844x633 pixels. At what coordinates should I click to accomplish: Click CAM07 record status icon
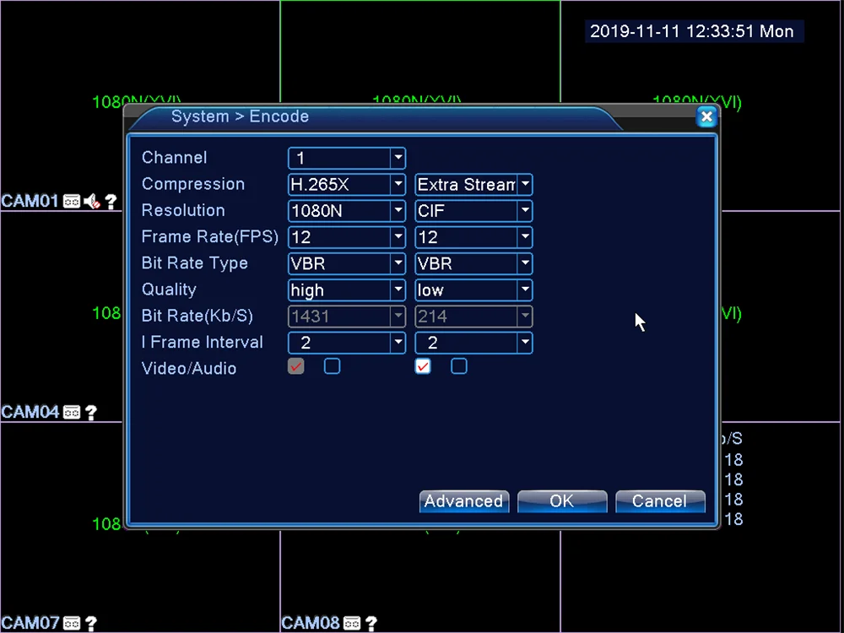(x=72, y=624)
